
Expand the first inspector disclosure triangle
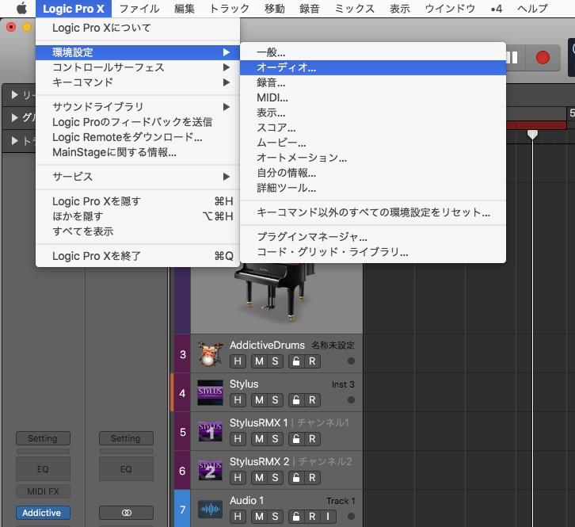15,95
